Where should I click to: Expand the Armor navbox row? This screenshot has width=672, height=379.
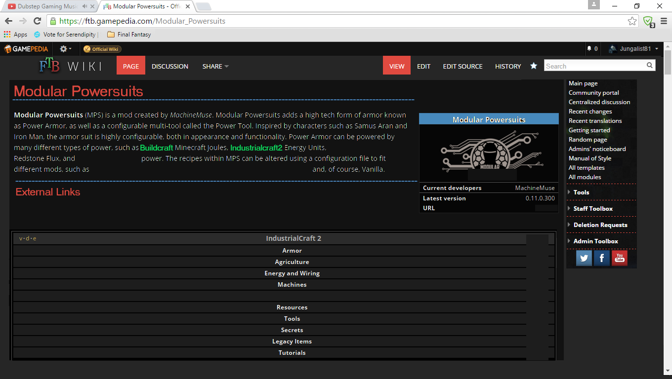(x=292, y=251)
